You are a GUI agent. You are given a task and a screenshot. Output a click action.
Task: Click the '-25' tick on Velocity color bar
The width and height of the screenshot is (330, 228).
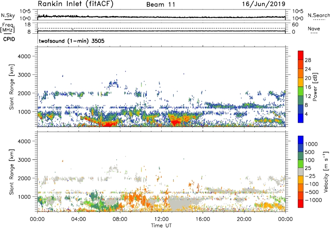(311, 176)
